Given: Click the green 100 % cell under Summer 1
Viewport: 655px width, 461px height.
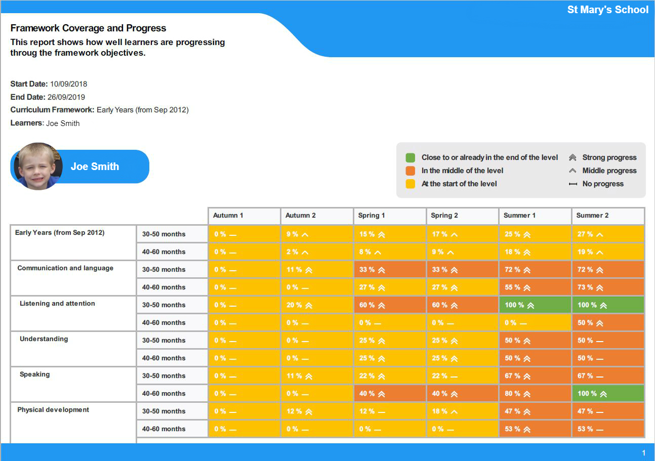Looking at the screenshot, I should 535,305.
